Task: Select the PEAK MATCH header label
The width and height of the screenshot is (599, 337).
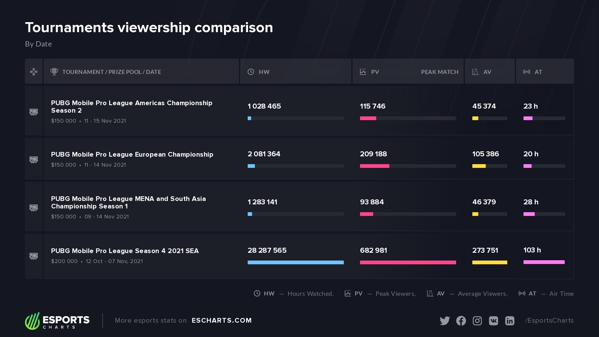Action: click(x=440, y=72)
